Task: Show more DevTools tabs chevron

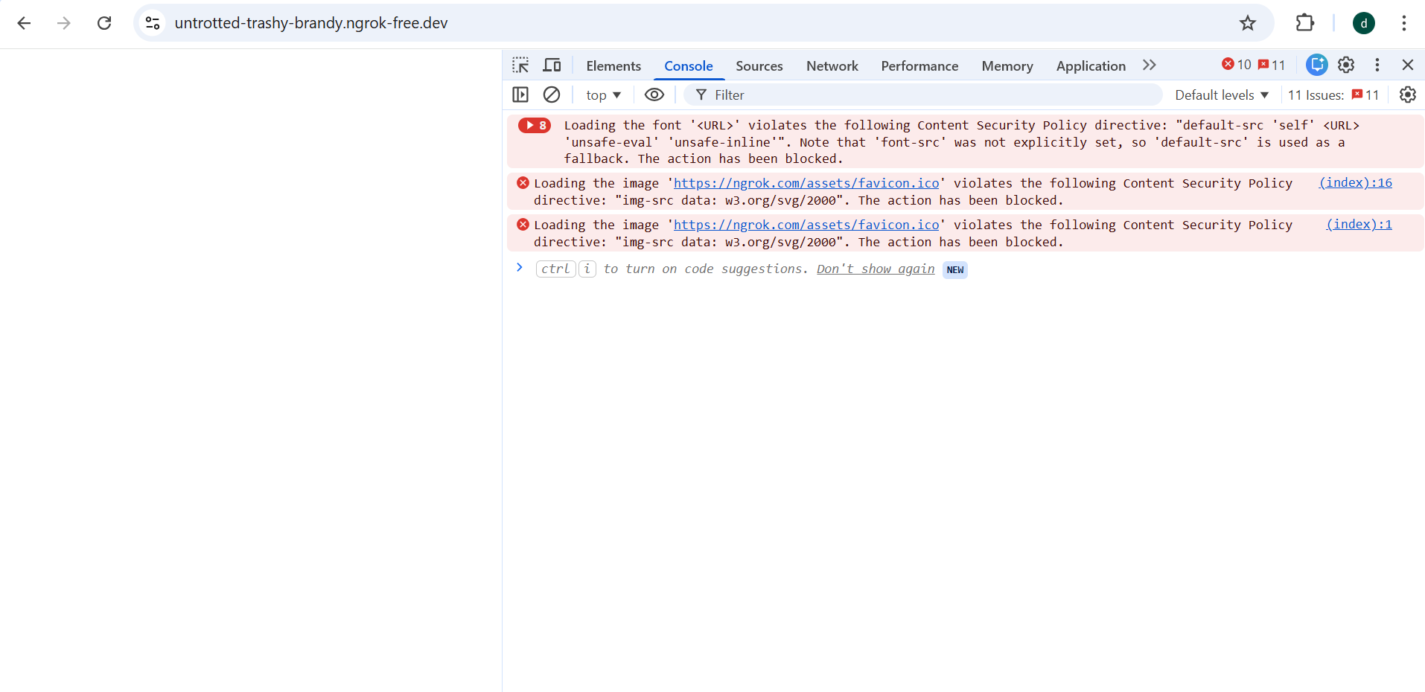Action: (x=1150, y=65)
